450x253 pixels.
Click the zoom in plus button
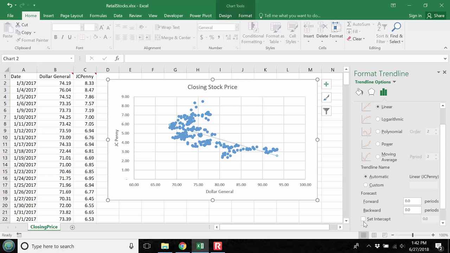433,235
